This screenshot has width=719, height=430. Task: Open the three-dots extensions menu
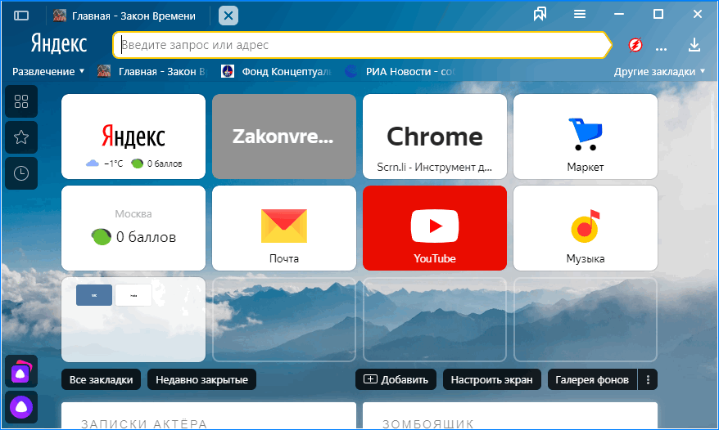[661, 48]
